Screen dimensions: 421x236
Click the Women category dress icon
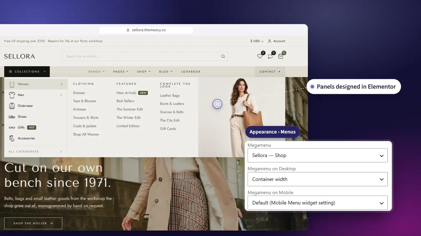coord(12,84)
